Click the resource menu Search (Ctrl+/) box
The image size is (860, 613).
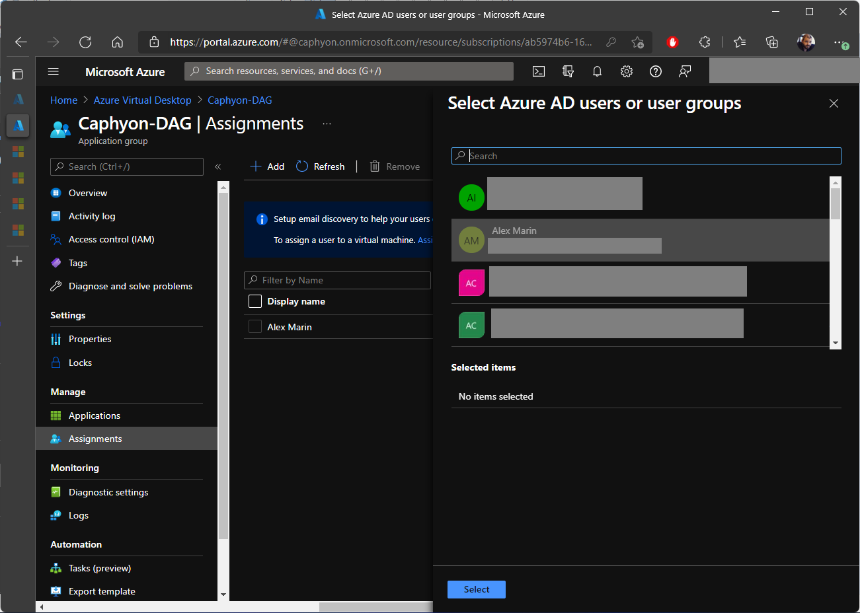coord(127,166)
